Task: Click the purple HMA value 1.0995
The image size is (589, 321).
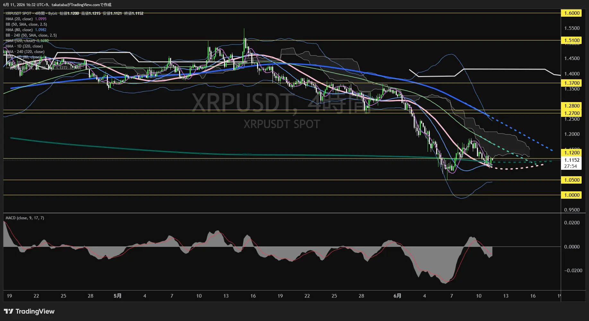Action: pyautogui.click(x=41, y=19)
